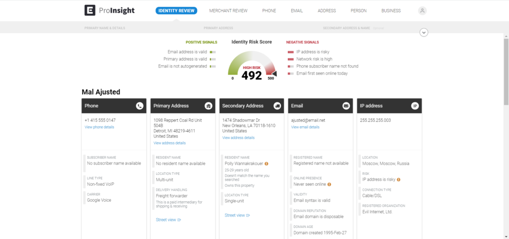Click warning icon beside Never seen online
The width and height of the screenshot is (509, 239).
[329, 184]
